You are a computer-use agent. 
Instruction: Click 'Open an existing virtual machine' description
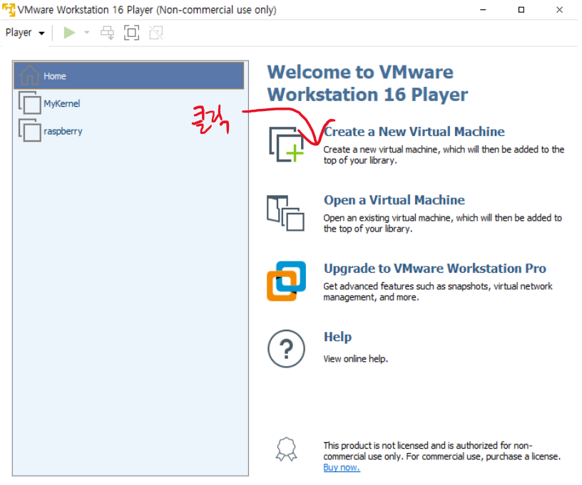[442, 223]
